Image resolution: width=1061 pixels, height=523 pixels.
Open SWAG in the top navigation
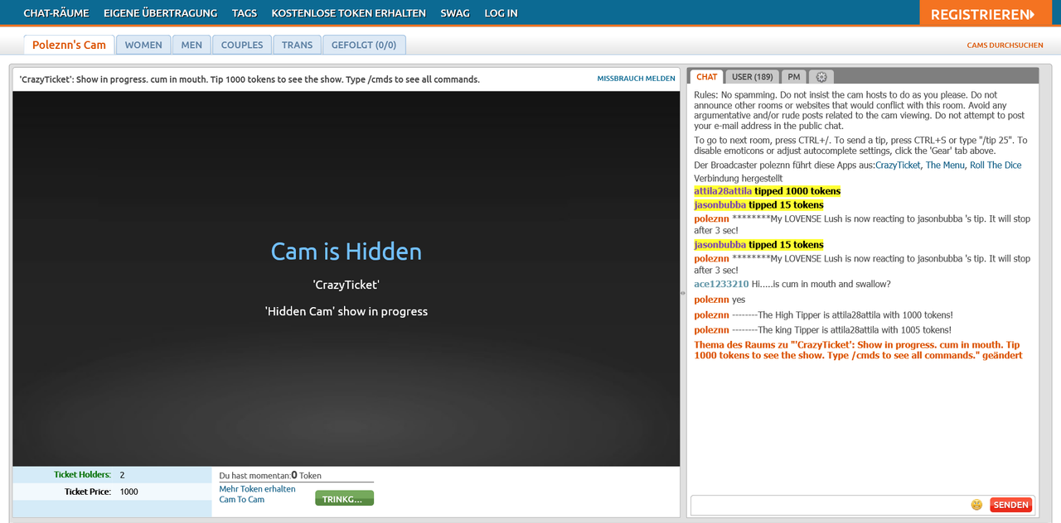(x=455, y=13)
